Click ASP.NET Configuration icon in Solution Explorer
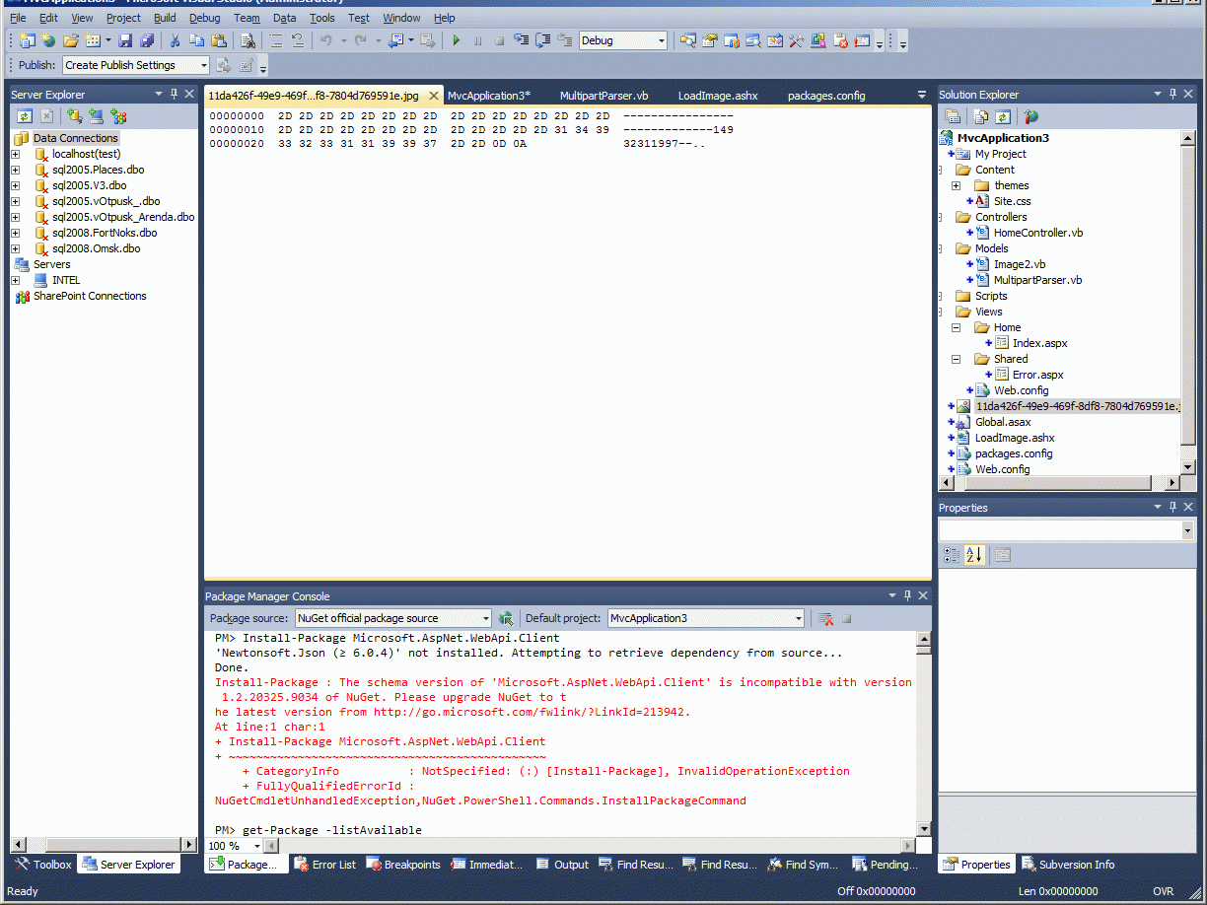Viewport: 1207px width, 905px height. [1030, 116]
